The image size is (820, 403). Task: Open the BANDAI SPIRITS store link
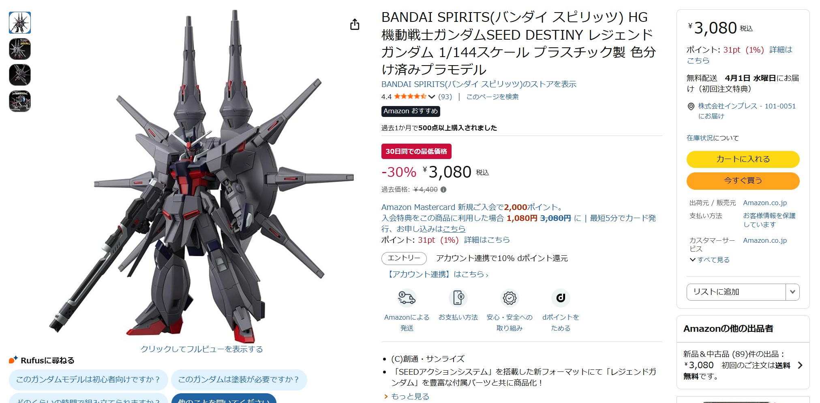click(x=479, y=84)
